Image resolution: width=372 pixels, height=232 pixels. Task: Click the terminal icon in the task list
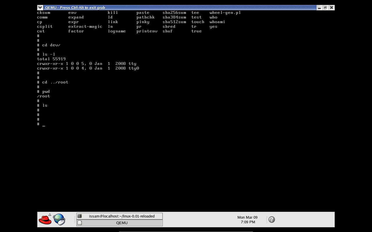pyautogui.click(x=80, y=216)
